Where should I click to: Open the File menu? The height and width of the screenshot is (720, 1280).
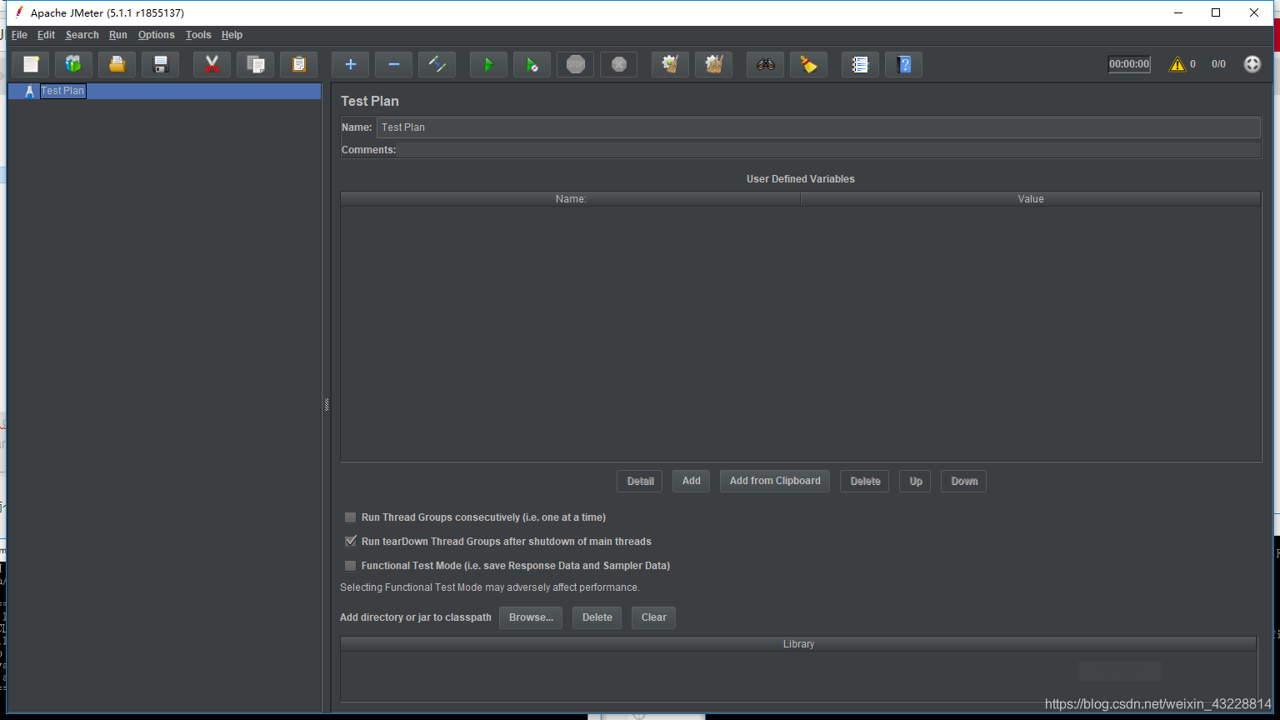pyautogui.click(x=19, y=35)
